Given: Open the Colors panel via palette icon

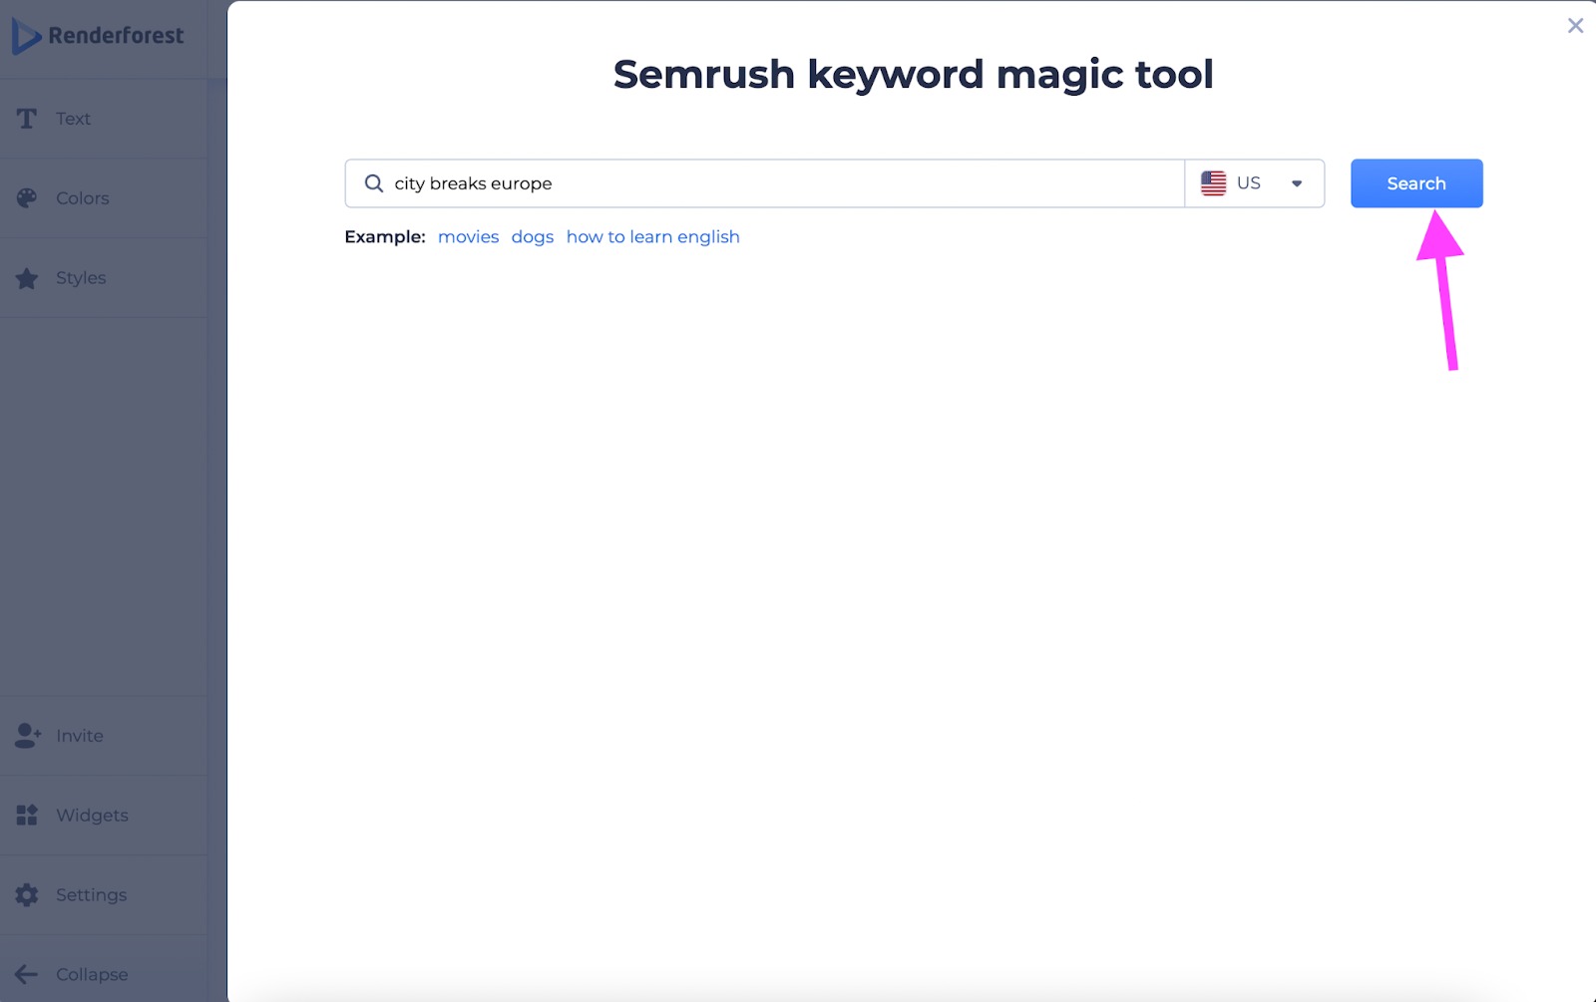Looking at the screenshot, I should (x=26, y=197).
